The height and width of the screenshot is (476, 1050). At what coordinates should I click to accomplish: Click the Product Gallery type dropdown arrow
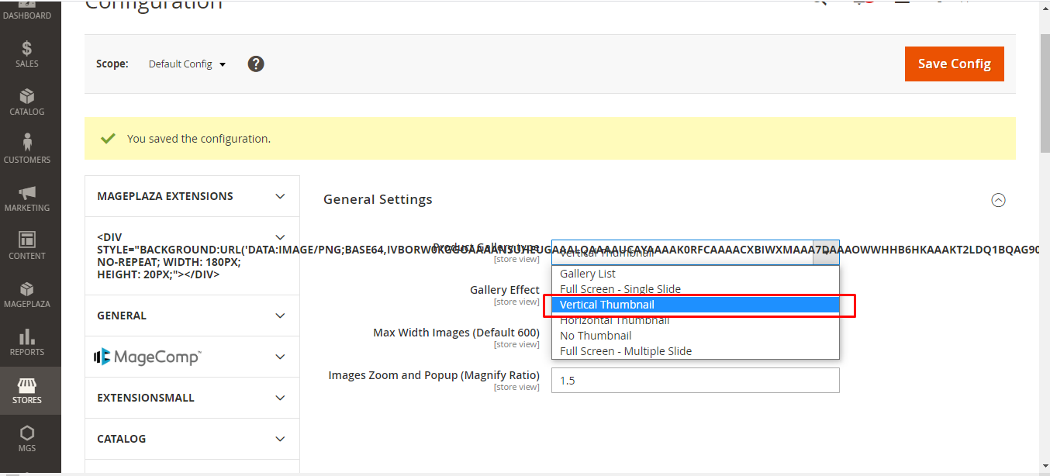(826, 253)
